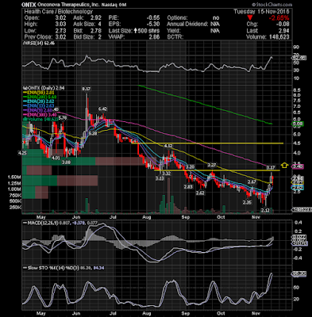Click the green EMA(200) value tag on right axis

(x=299, y=124)
